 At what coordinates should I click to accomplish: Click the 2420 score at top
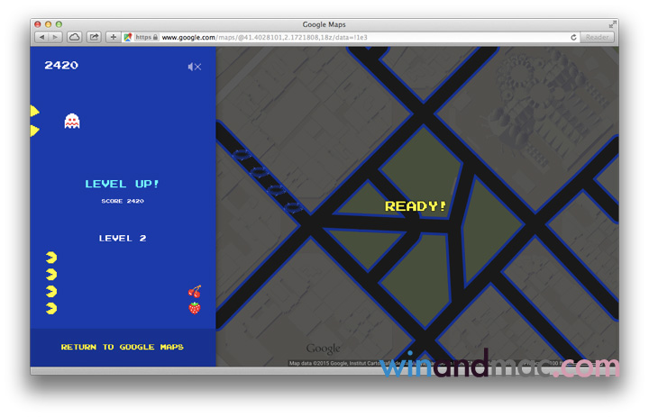point(61,65)
